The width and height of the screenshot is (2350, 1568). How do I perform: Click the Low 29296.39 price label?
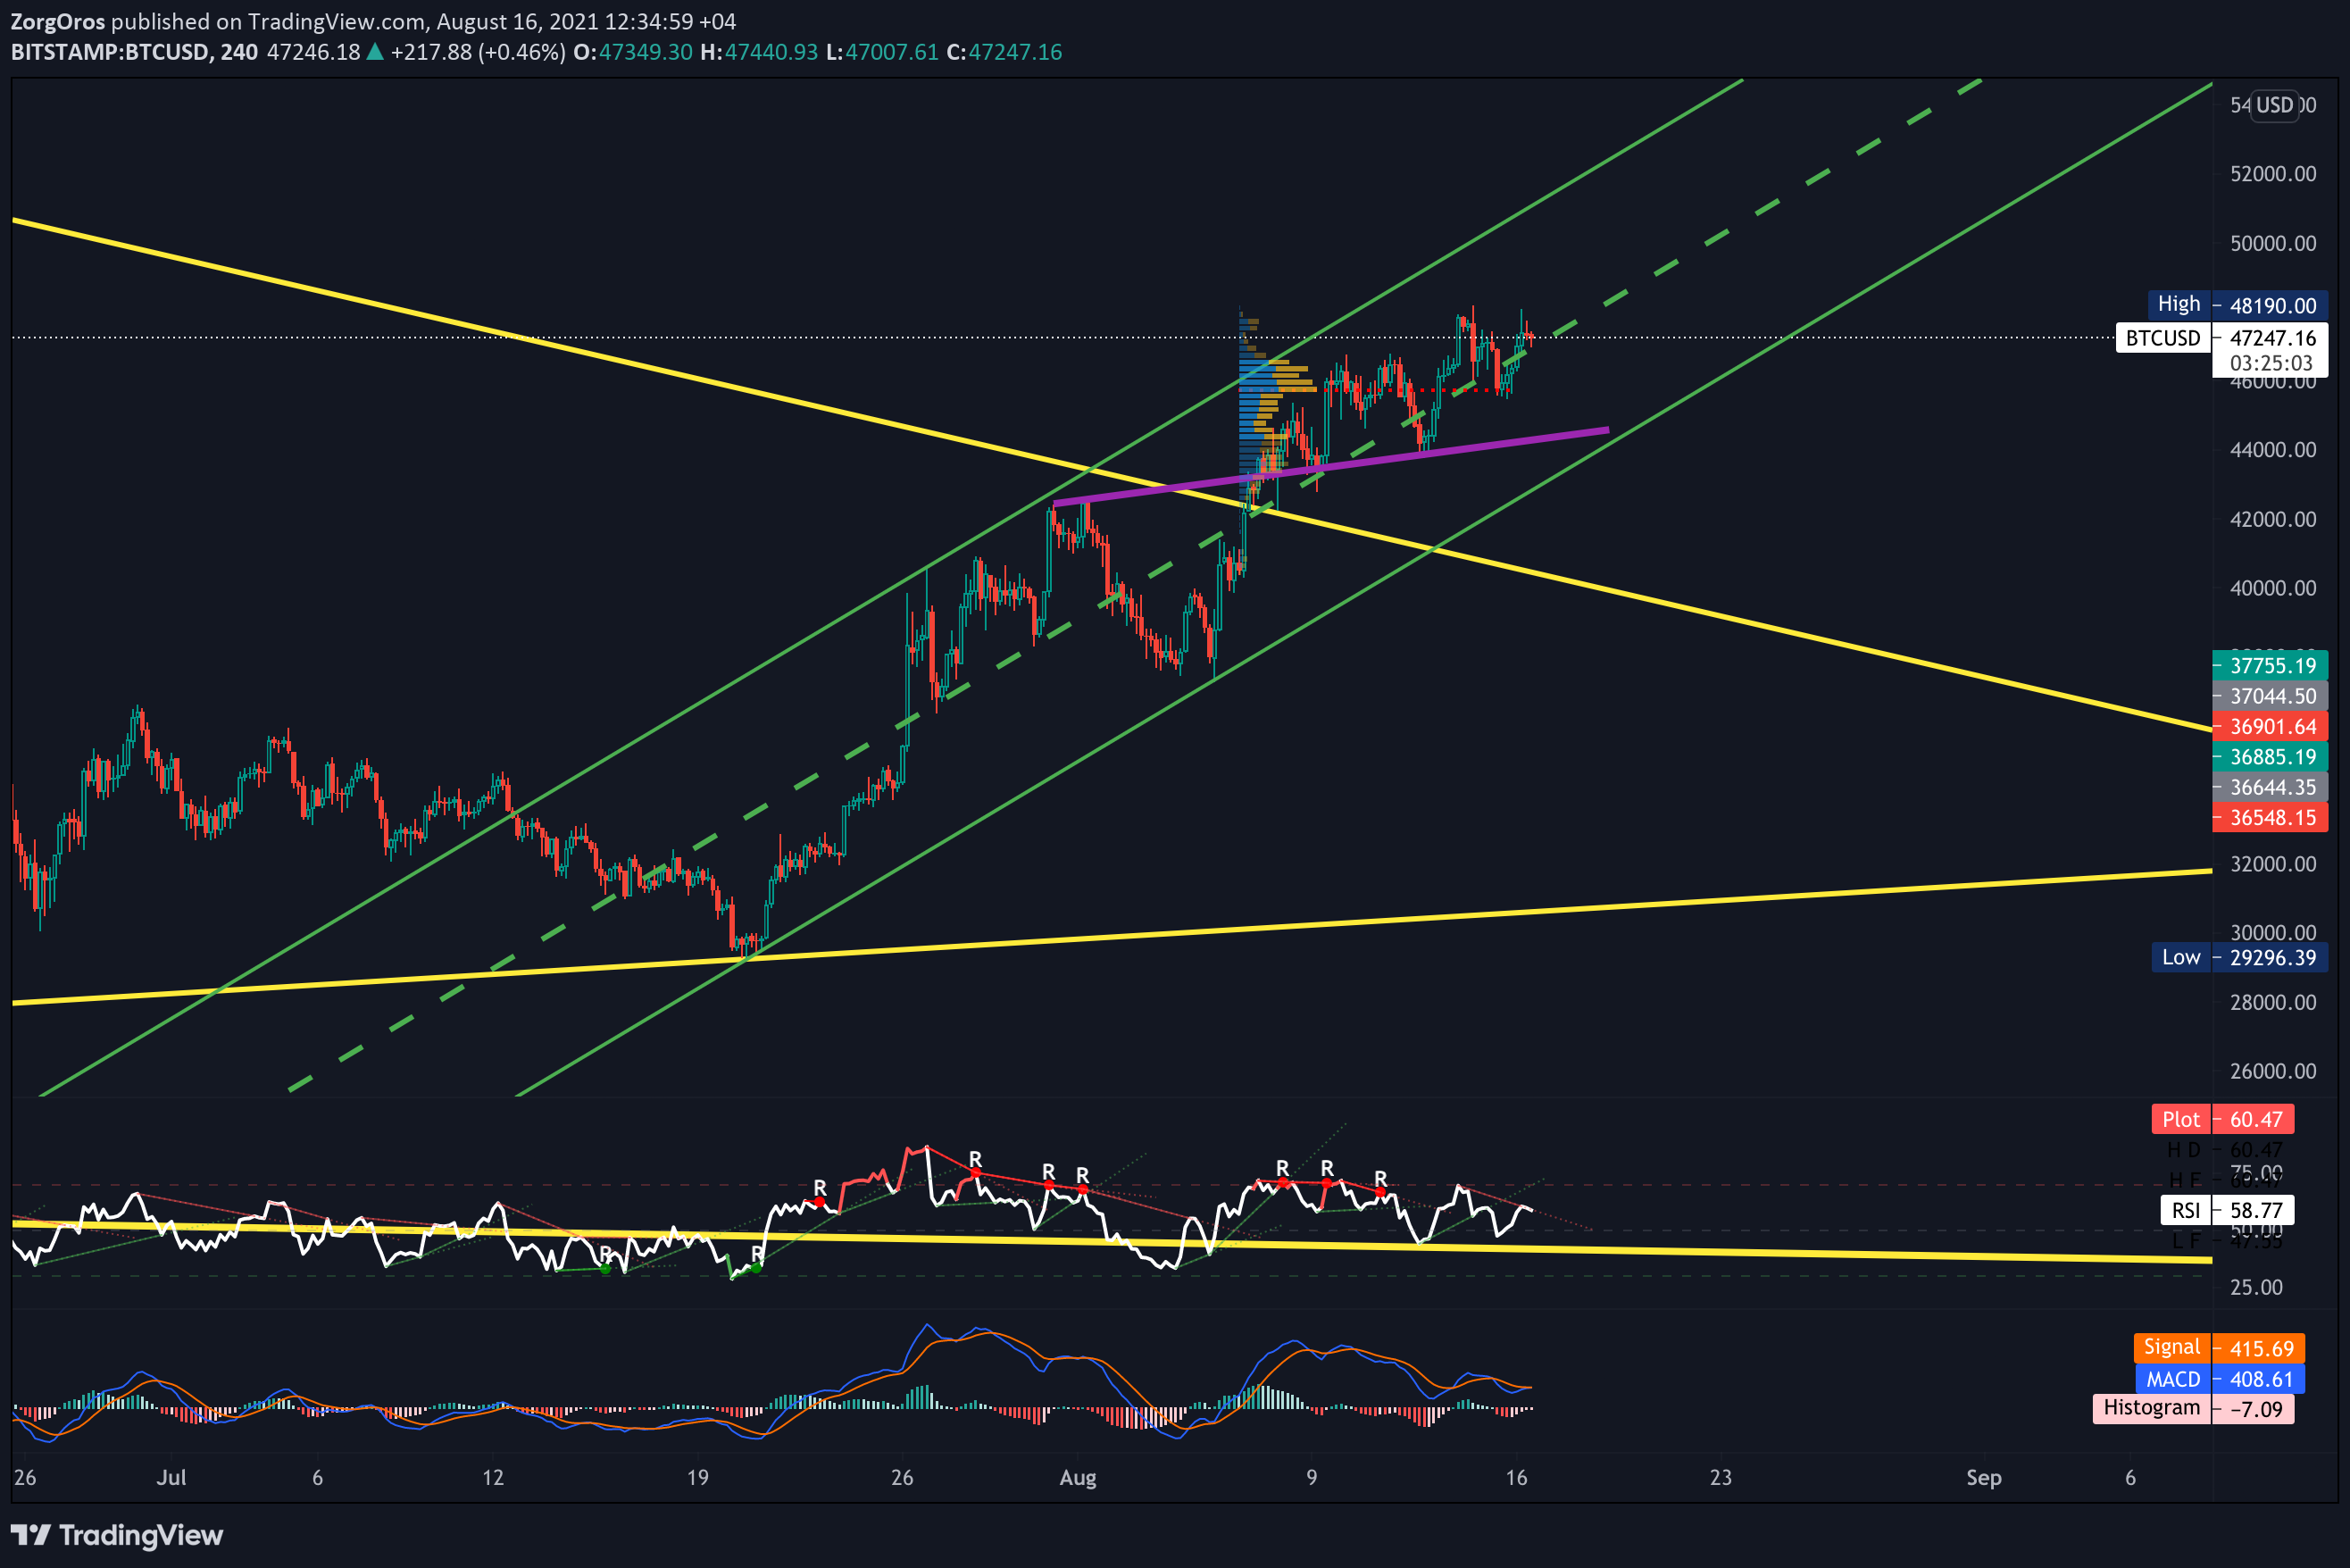tap(2240, 957)
